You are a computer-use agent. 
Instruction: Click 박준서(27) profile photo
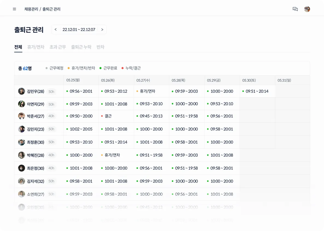click(x=22, y=116)
